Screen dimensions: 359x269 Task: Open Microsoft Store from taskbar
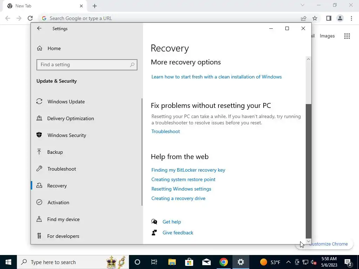[189, 262]
